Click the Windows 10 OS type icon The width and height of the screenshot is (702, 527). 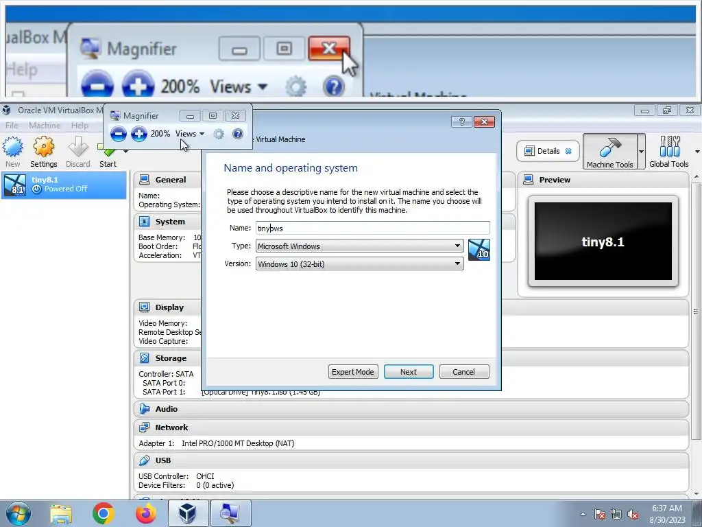[x=479, y=250]
